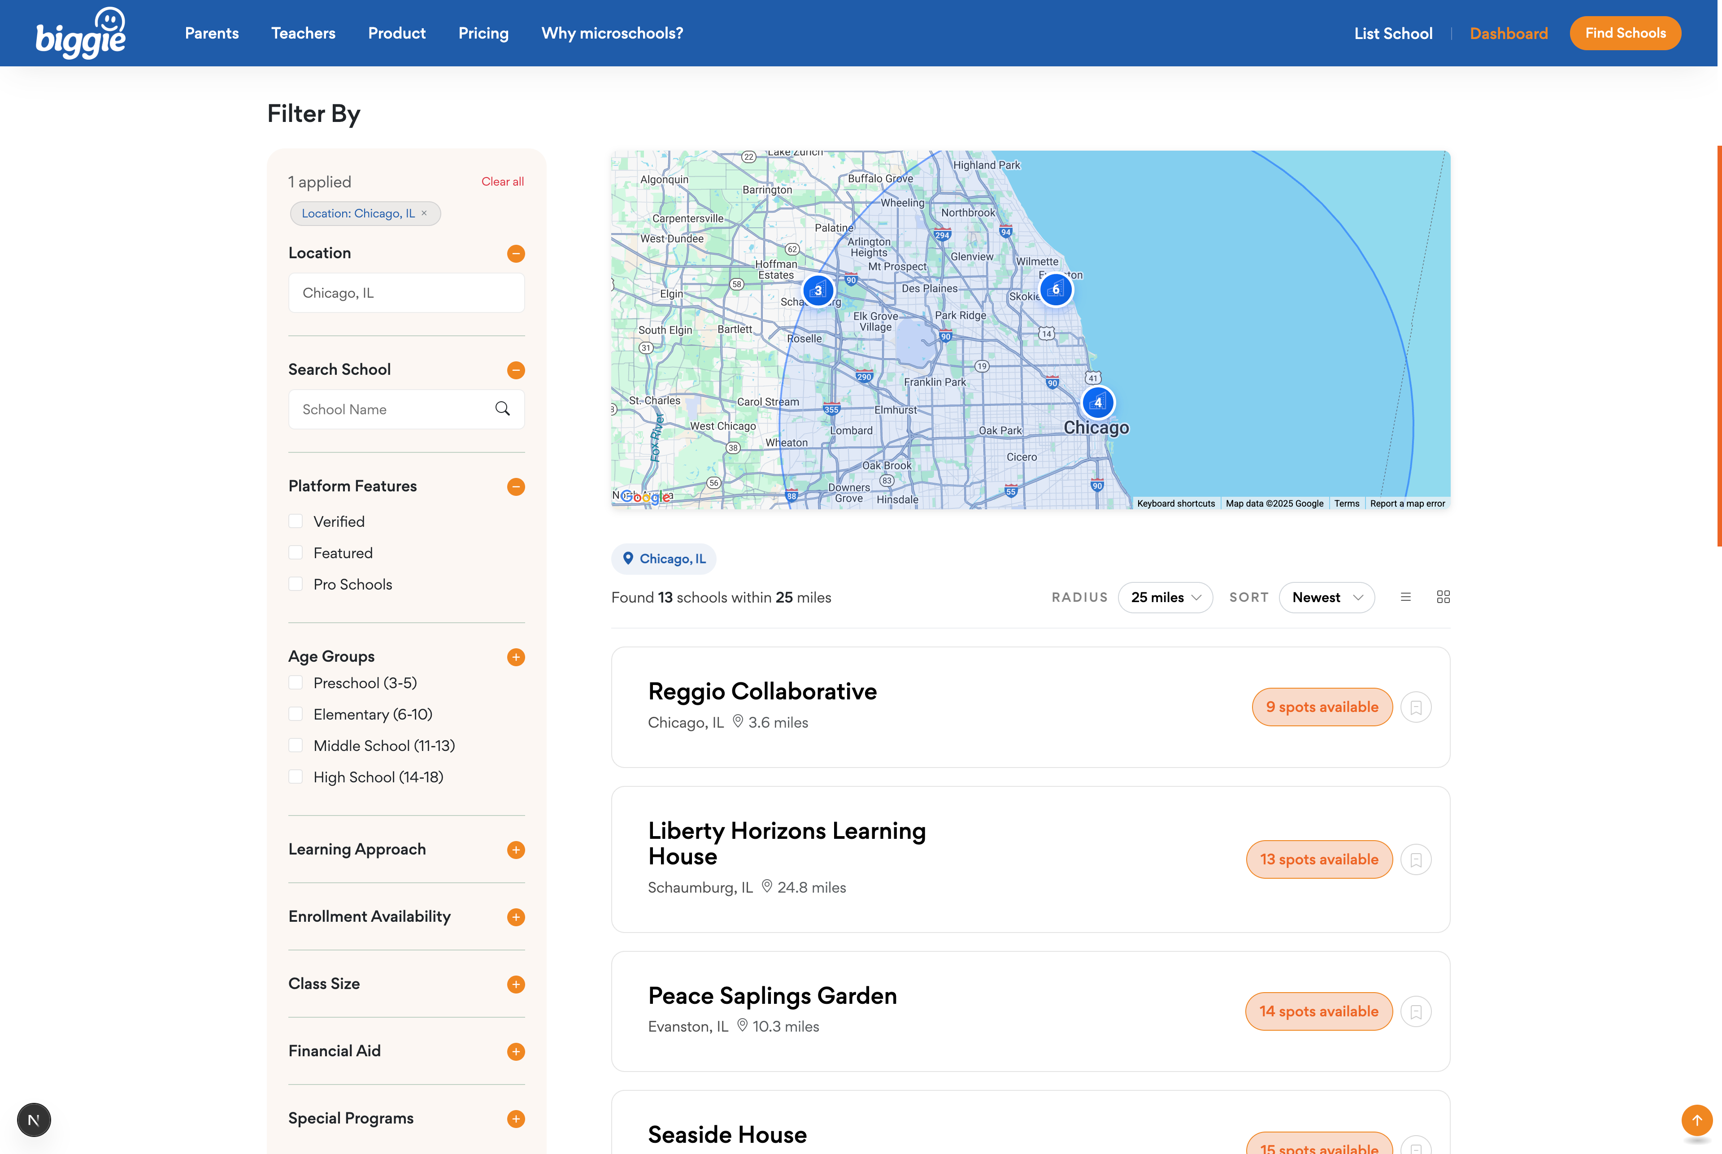The image size is (1722, 1154).
Task: Select the Pro Schools checkbox
Action: [x=296, y=584]
